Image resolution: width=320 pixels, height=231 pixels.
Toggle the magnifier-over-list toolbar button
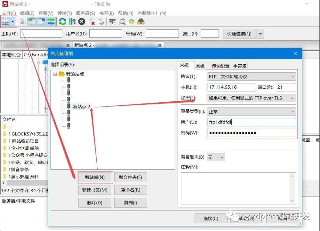pyautogui.click(x=122, y=21)
